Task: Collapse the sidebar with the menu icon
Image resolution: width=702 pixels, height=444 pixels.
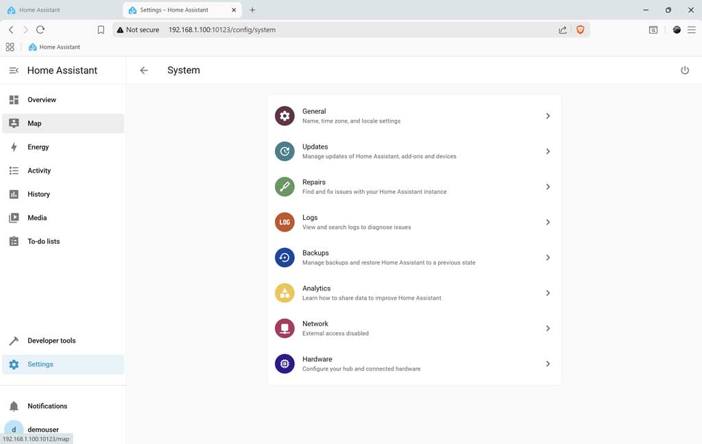Action: click(14, 71)
